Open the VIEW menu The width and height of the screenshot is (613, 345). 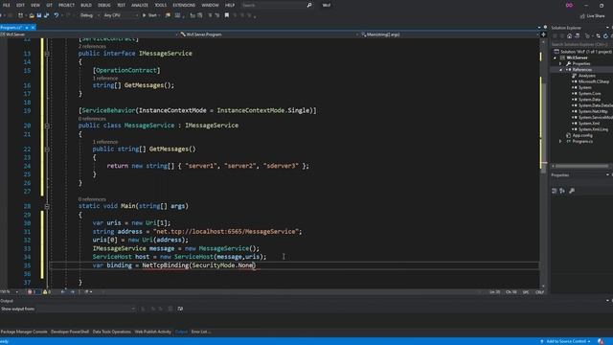(x=35, y=5)
